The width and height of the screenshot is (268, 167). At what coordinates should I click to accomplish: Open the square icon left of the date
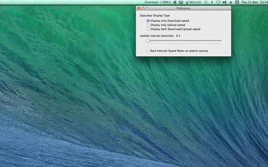[237, 2]
